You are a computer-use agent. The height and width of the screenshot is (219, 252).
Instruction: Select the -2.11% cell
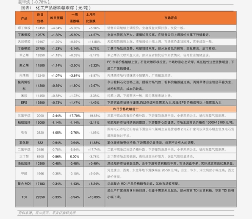click(x=94, y=122)
